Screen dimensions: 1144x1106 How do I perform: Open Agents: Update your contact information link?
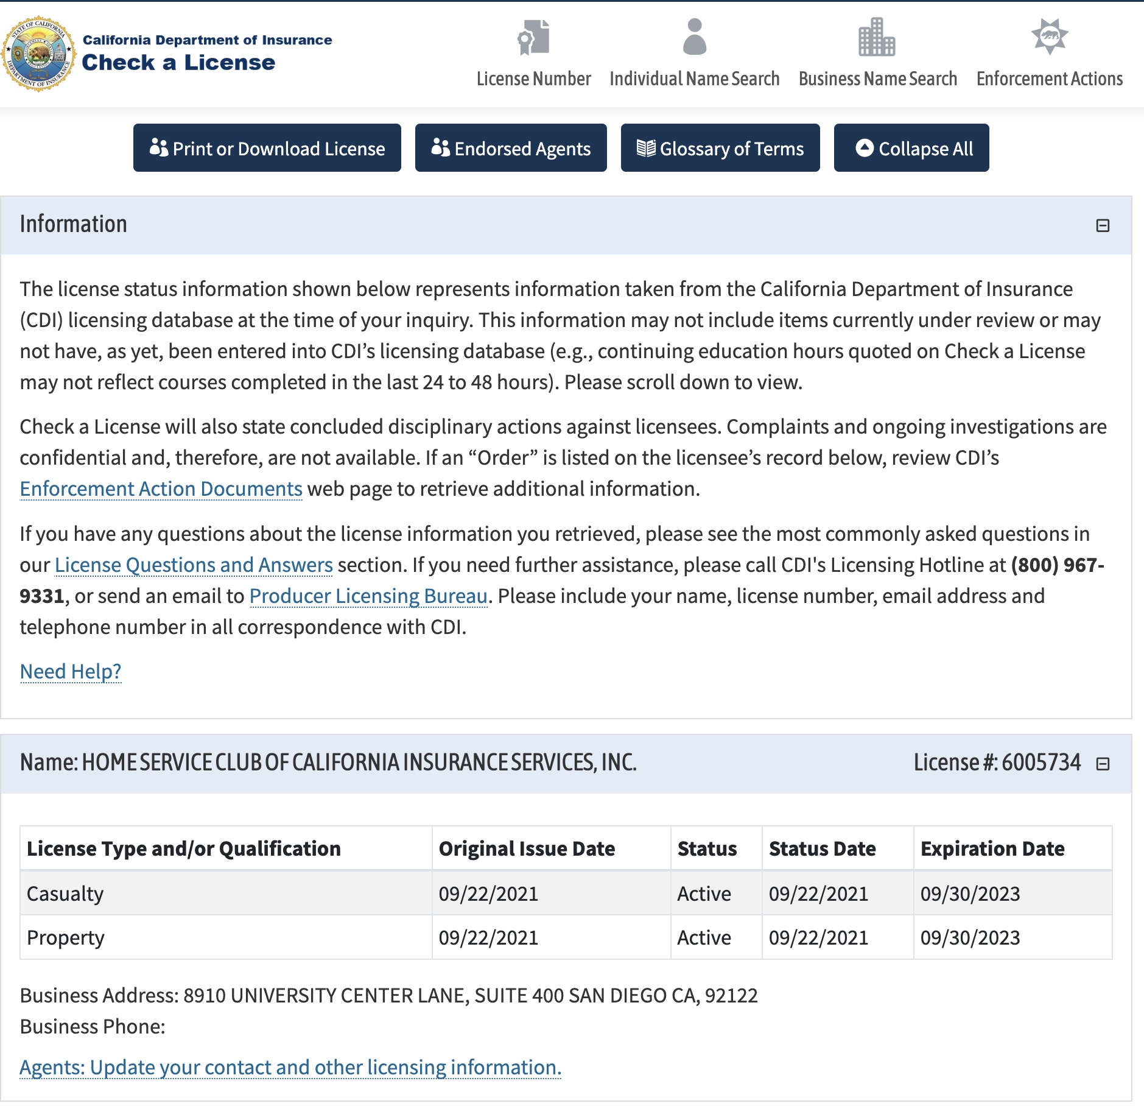click(x=290, y=1068)
